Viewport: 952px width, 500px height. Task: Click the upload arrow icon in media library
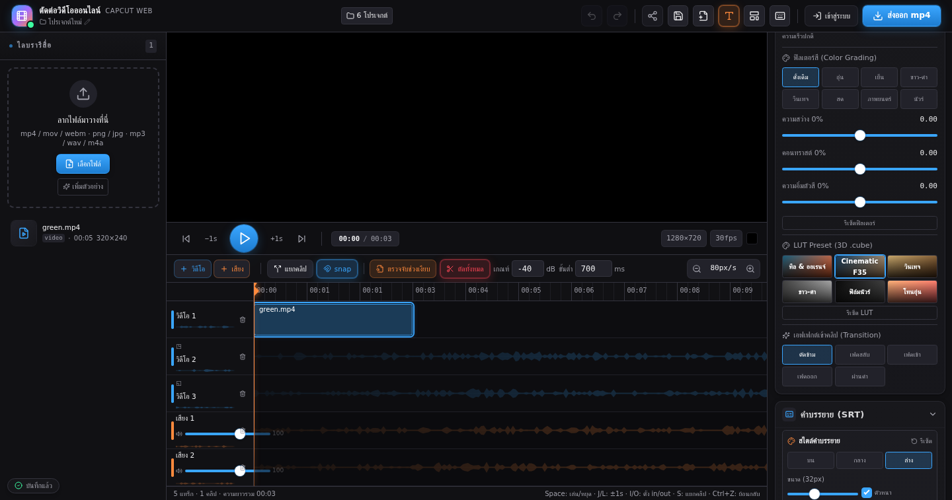point(83,94)
